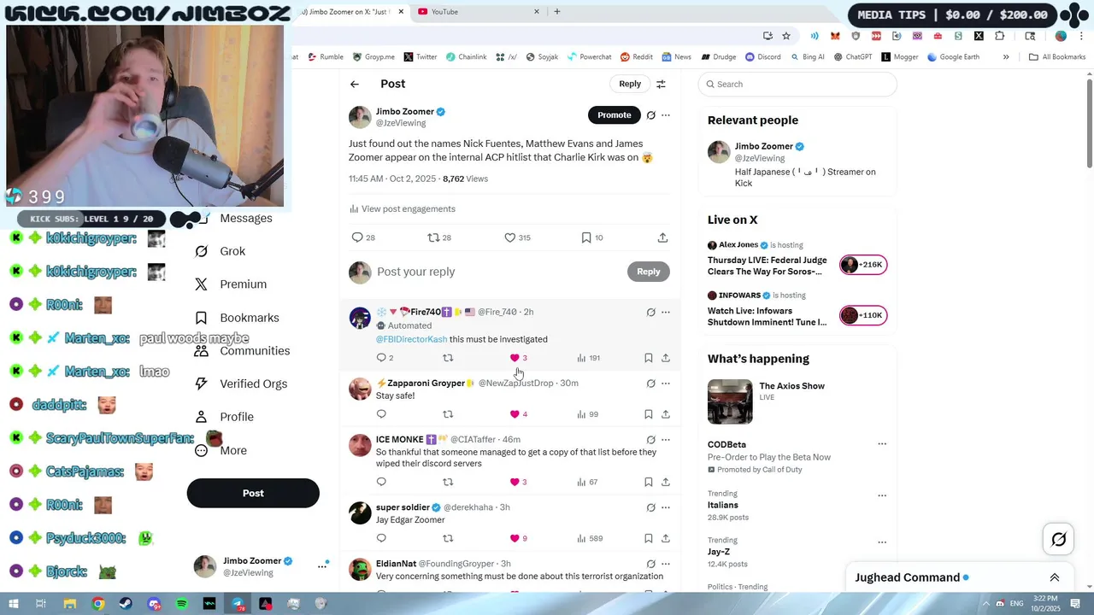Open more options for the Italians trend
The height and width of the screenshot is (615, 1094).
click(x=882, y=495)
